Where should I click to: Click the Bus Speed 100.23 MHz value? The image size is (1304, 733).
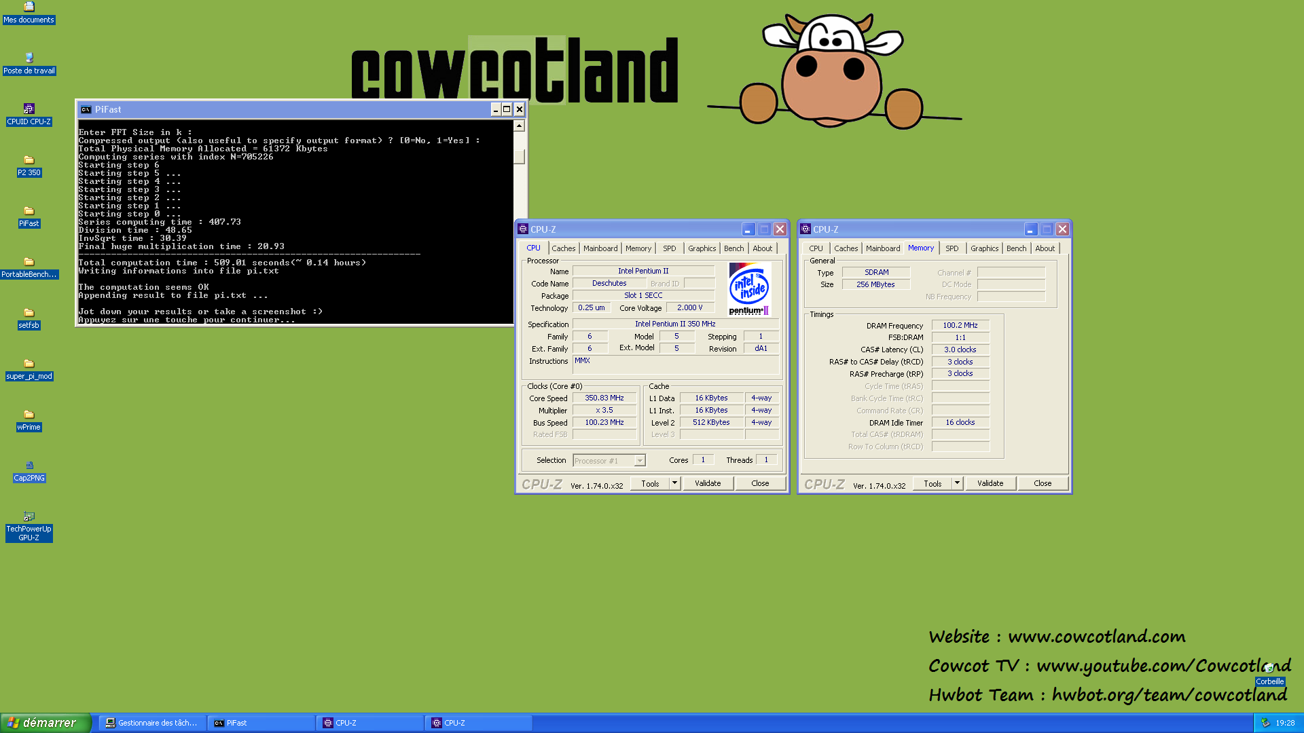tap(604, 422)
